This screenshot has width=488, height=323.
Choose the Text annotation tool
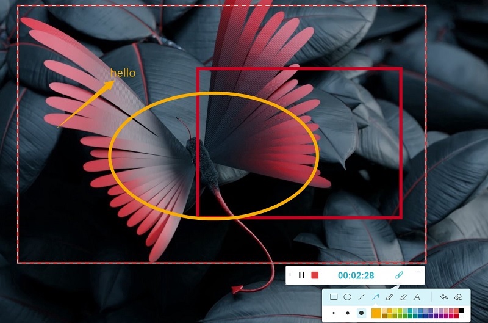click(417, 297)
